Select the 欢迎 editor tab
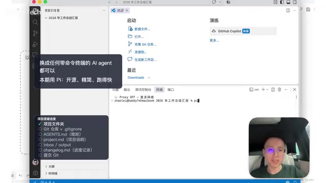326x183 pixels. click(x=120, y=10)
